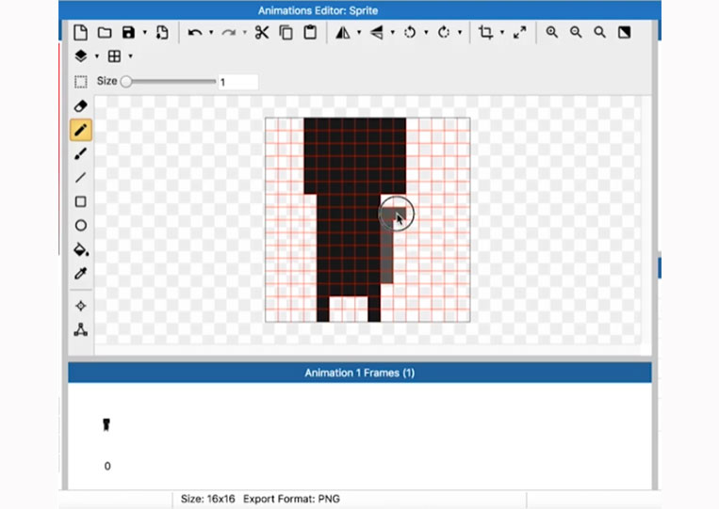Select the Eyedropper color picker tool
Screen dimensions: 719x509
[x=81, y=273]
